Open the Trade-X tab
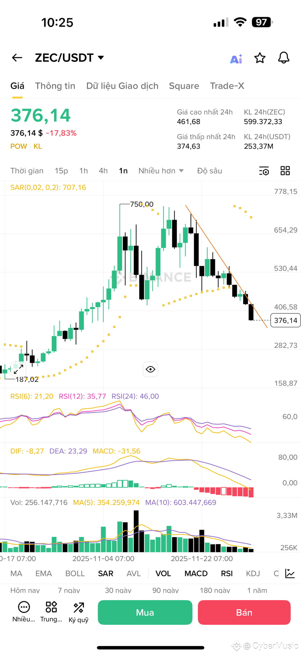 click(227, 86)
